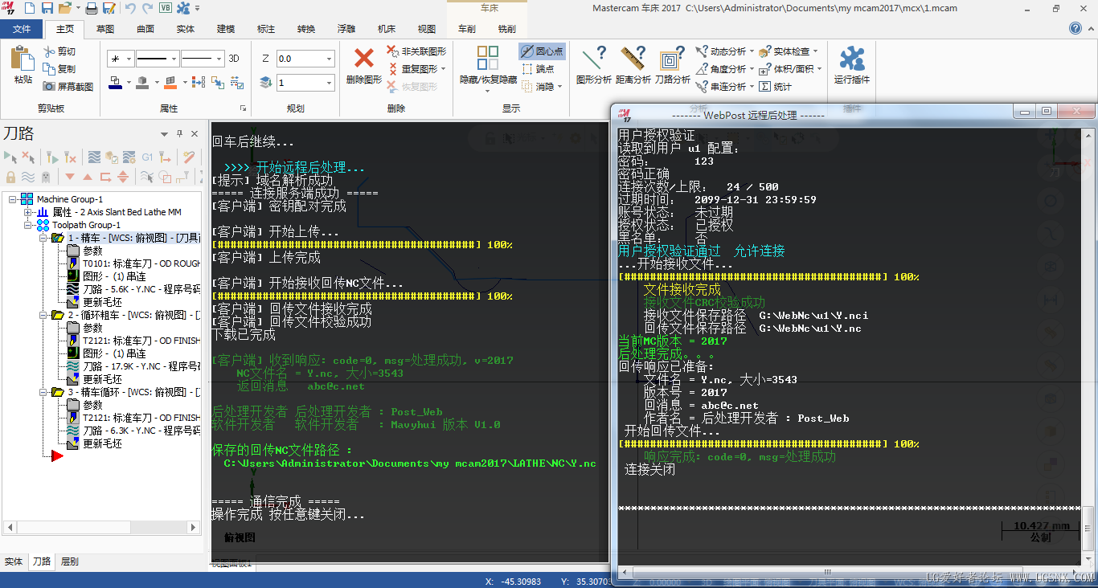Open the line width dropdown
The width and height of the screenshot is (1098, 588).
[x=219, y=59]
